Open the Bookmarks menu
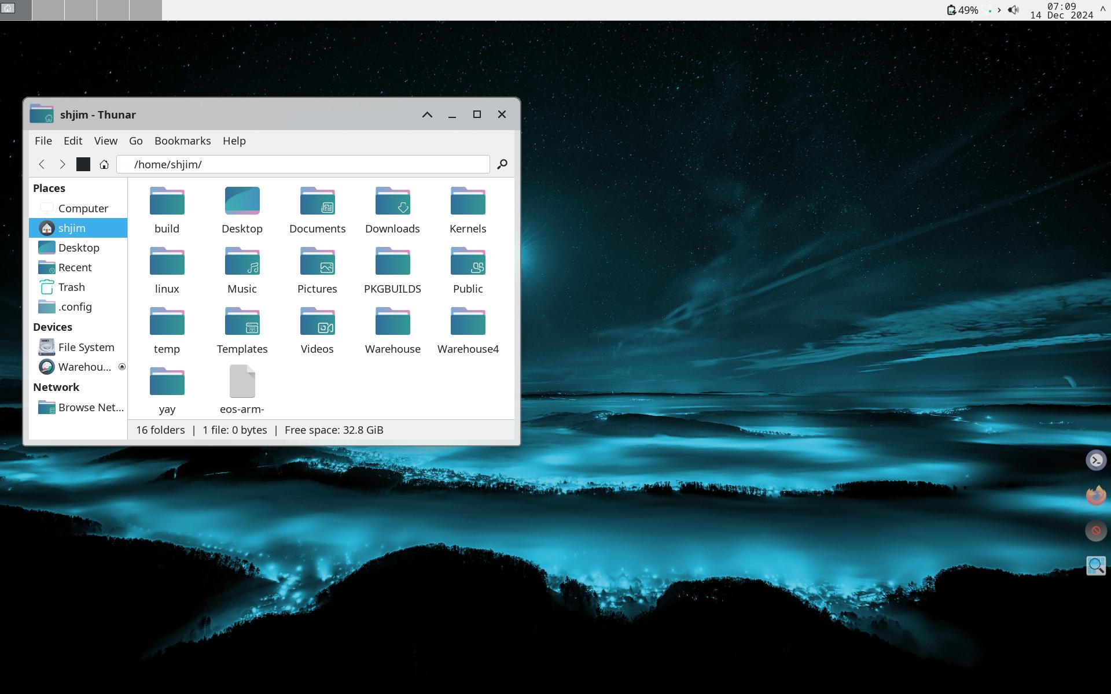This screenshot has width=1111, height=694. point(183,141)
